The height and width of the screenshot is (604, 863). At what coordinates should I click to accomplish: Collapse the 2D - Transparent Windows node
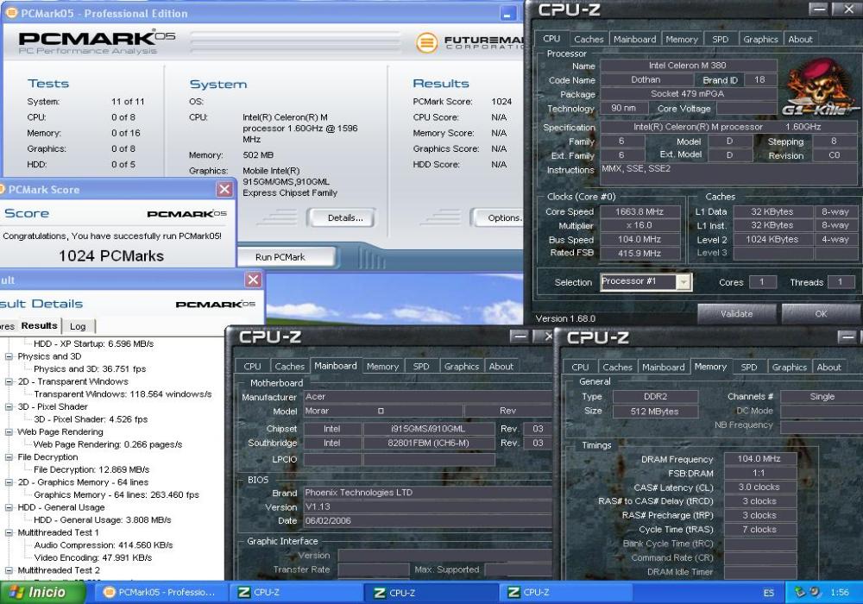click(x=9, y=381)
